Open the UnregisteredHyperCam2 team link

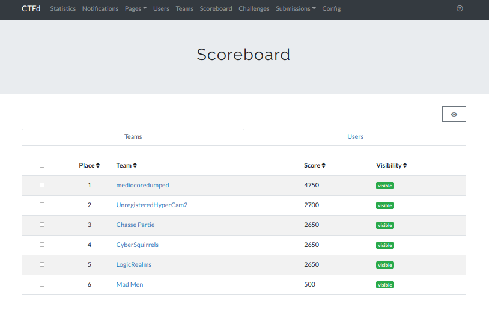pyautogui.click(x=152, y=205)
